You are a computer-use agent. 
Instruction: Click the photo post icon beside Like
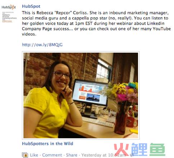point(25,155)
